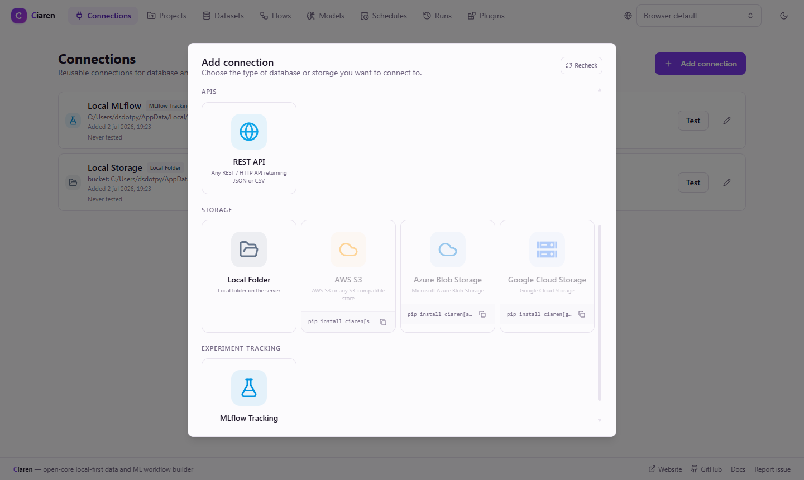This screenshot has width=804, height=480.
Task: Select the Azure Blob Storage cloud icon
Action: click(x=448, y=249)
